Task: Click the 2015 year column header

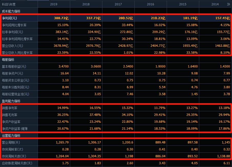Action: [183, 4]
